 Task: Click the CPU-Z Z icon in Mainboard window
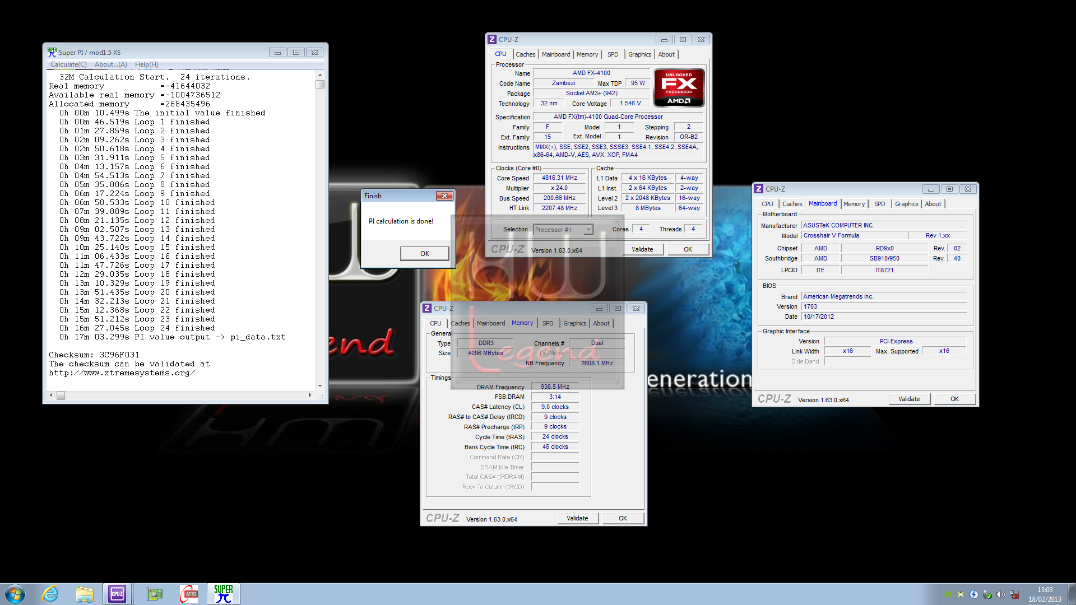click(x=759, y=189)
